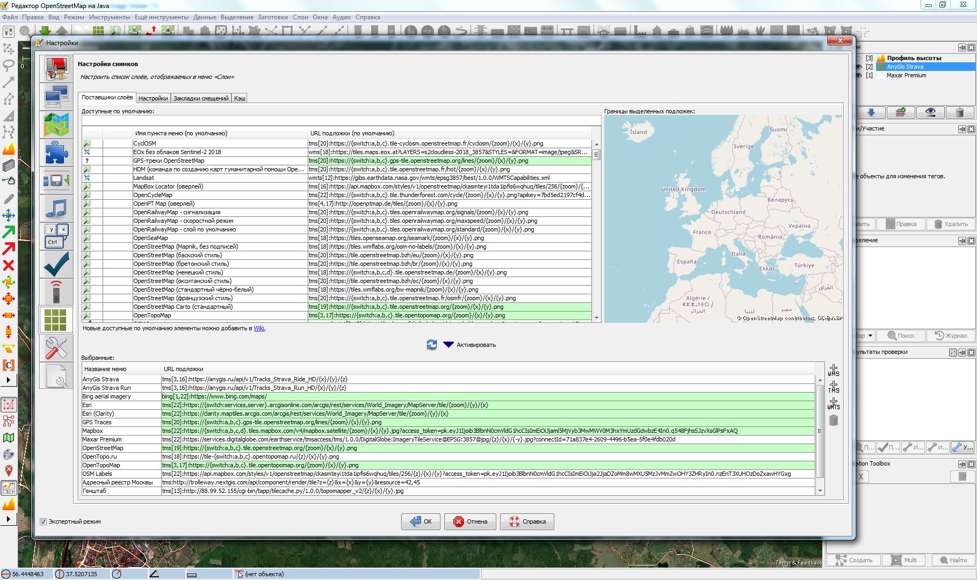Select Maxar Premium row in selected list
The image size is (977, 580).
448,439
